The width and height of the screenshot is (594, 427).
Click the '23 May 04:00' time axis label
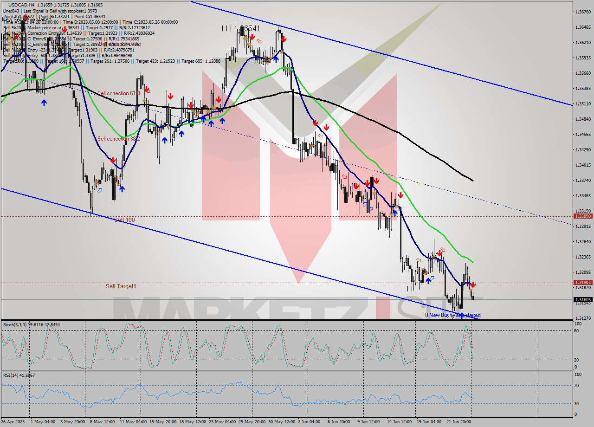(x=222, y=421)
